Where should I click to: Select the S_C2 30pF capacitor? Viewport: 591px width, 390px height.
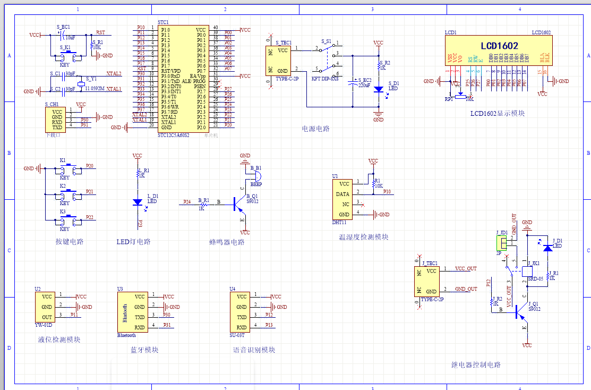coord(63,91)
